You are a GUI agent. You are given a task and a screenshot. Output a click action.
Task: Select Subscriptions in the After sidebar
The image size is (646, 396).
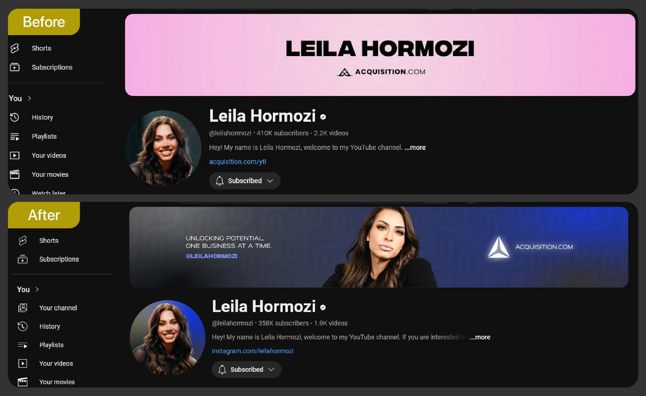(59, 259)
